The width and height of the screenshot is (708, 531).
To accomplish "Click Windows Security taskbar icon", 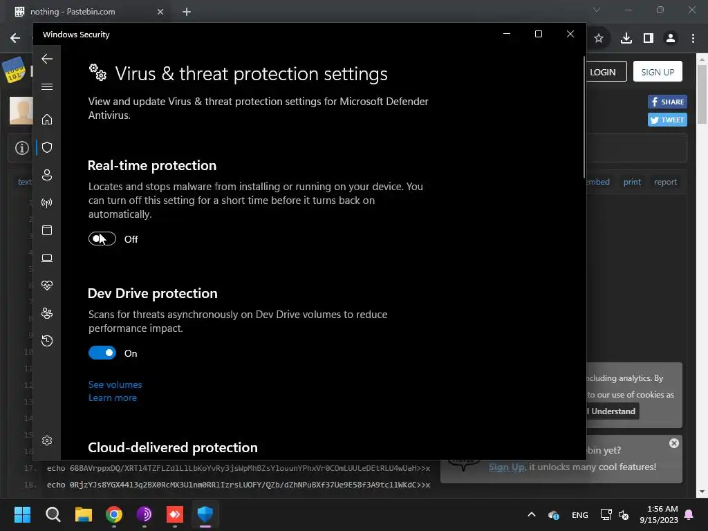I will click(x=205, y=514).
